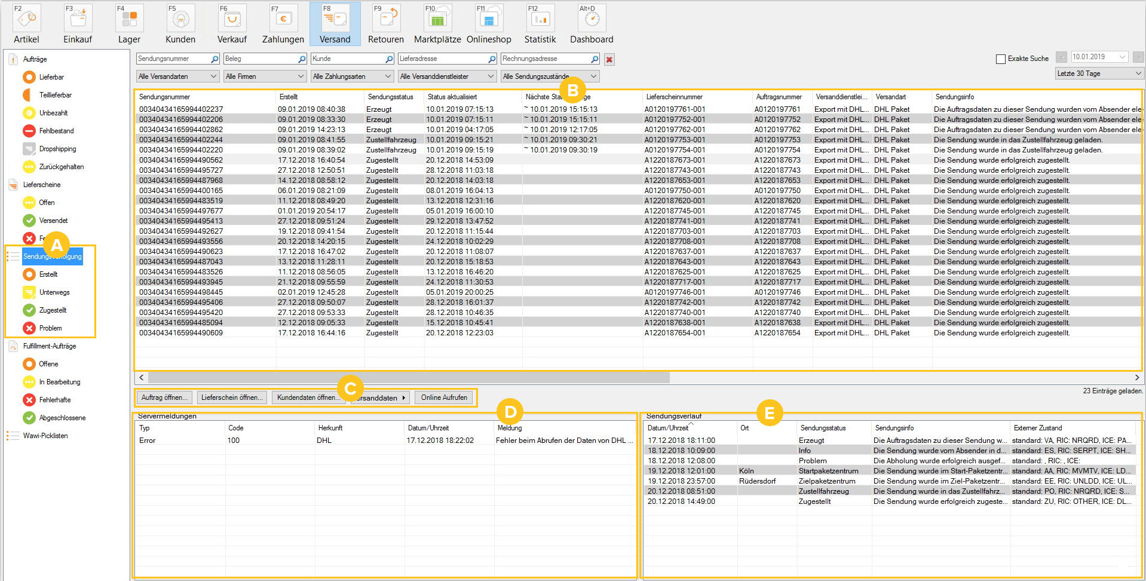This screenshot has width=1146, height=581.
Task: Switch to the Versand tab
Action: click(335, 23)
